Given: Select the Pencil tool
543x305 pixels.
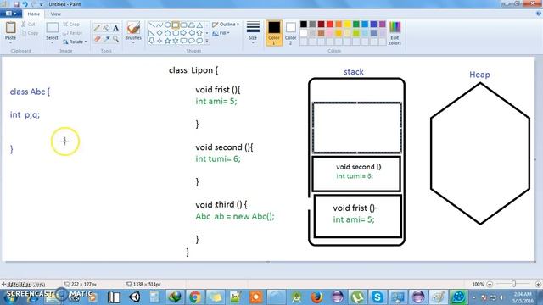Looking at the screenshot, I should click(x=97, y=28).
